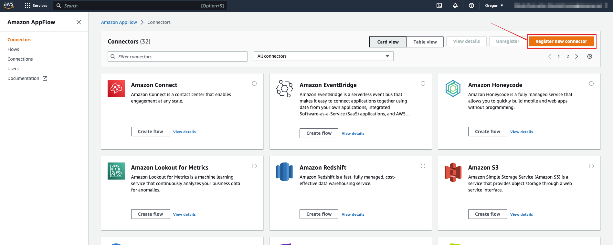613x245 pixels.
Task: Click the AWS logo home icon
Action: coord(9,5)
